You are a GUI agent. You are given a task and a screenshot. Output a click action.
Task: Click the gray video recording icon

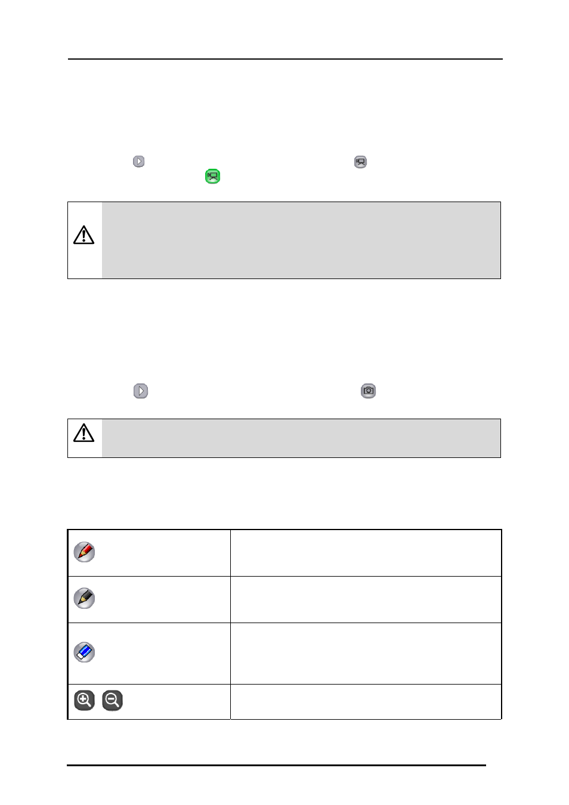(360, 162)
